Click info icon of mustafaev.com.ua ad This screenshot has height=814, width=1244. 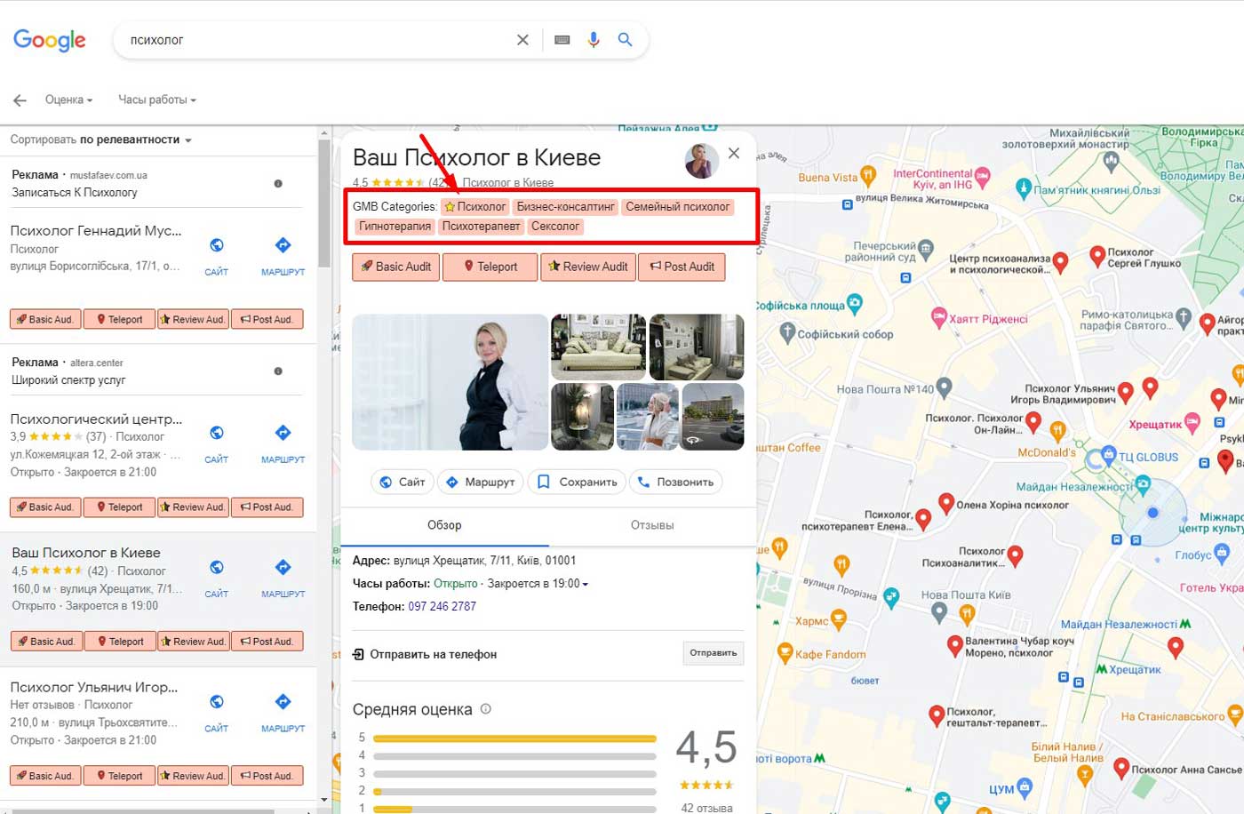pos(278,184)
